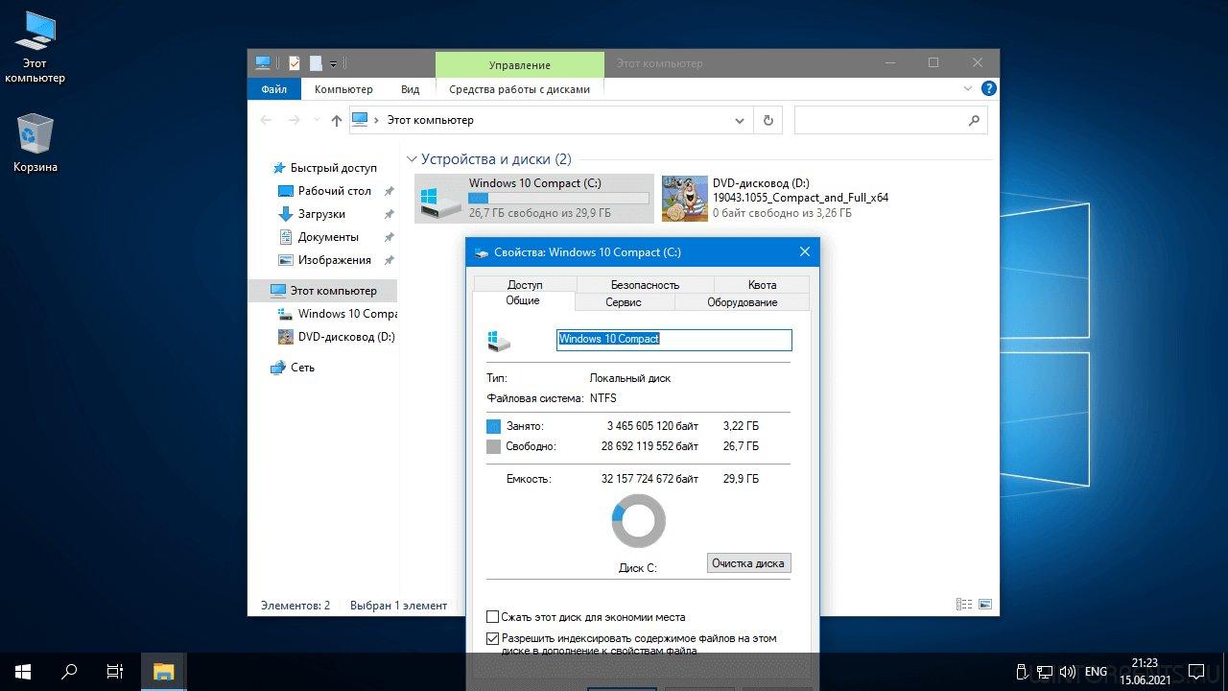Image resolution: width=1228 pixels, height=691 pixels.
Task: Close the Свойства properties dialog
Action: pos(805,252)
